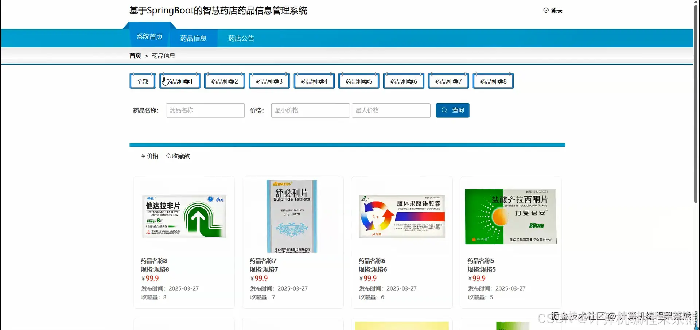The width and height of the screenshot is (700, 330).
Task: Select the 全部 category filter
Action: pyautogui.click(x=143, y=81)
